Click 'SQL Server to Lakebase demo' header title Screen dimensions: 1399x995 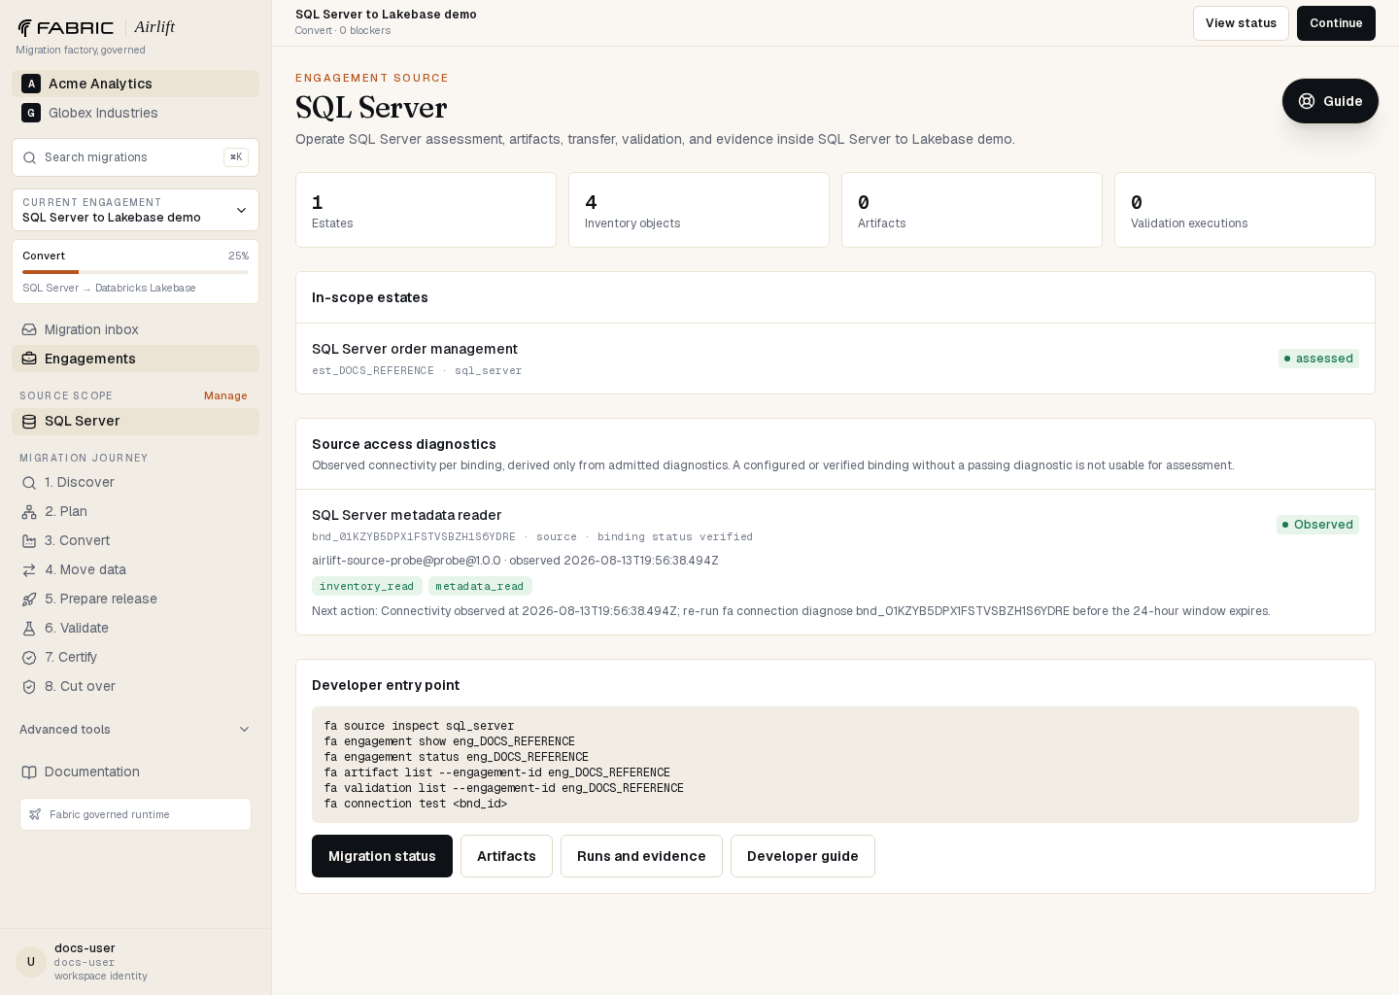pos(386,15)
